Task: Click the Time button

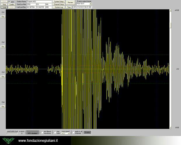Action: coord(69,7)
